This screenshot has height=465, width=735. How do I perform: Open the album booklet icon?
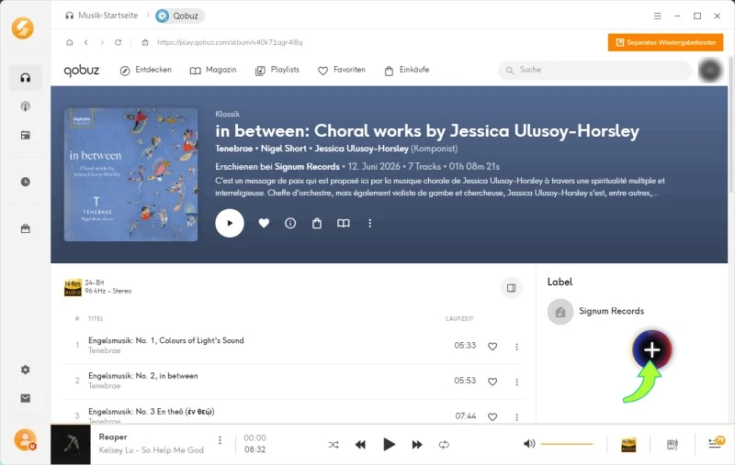pos(343,223)
